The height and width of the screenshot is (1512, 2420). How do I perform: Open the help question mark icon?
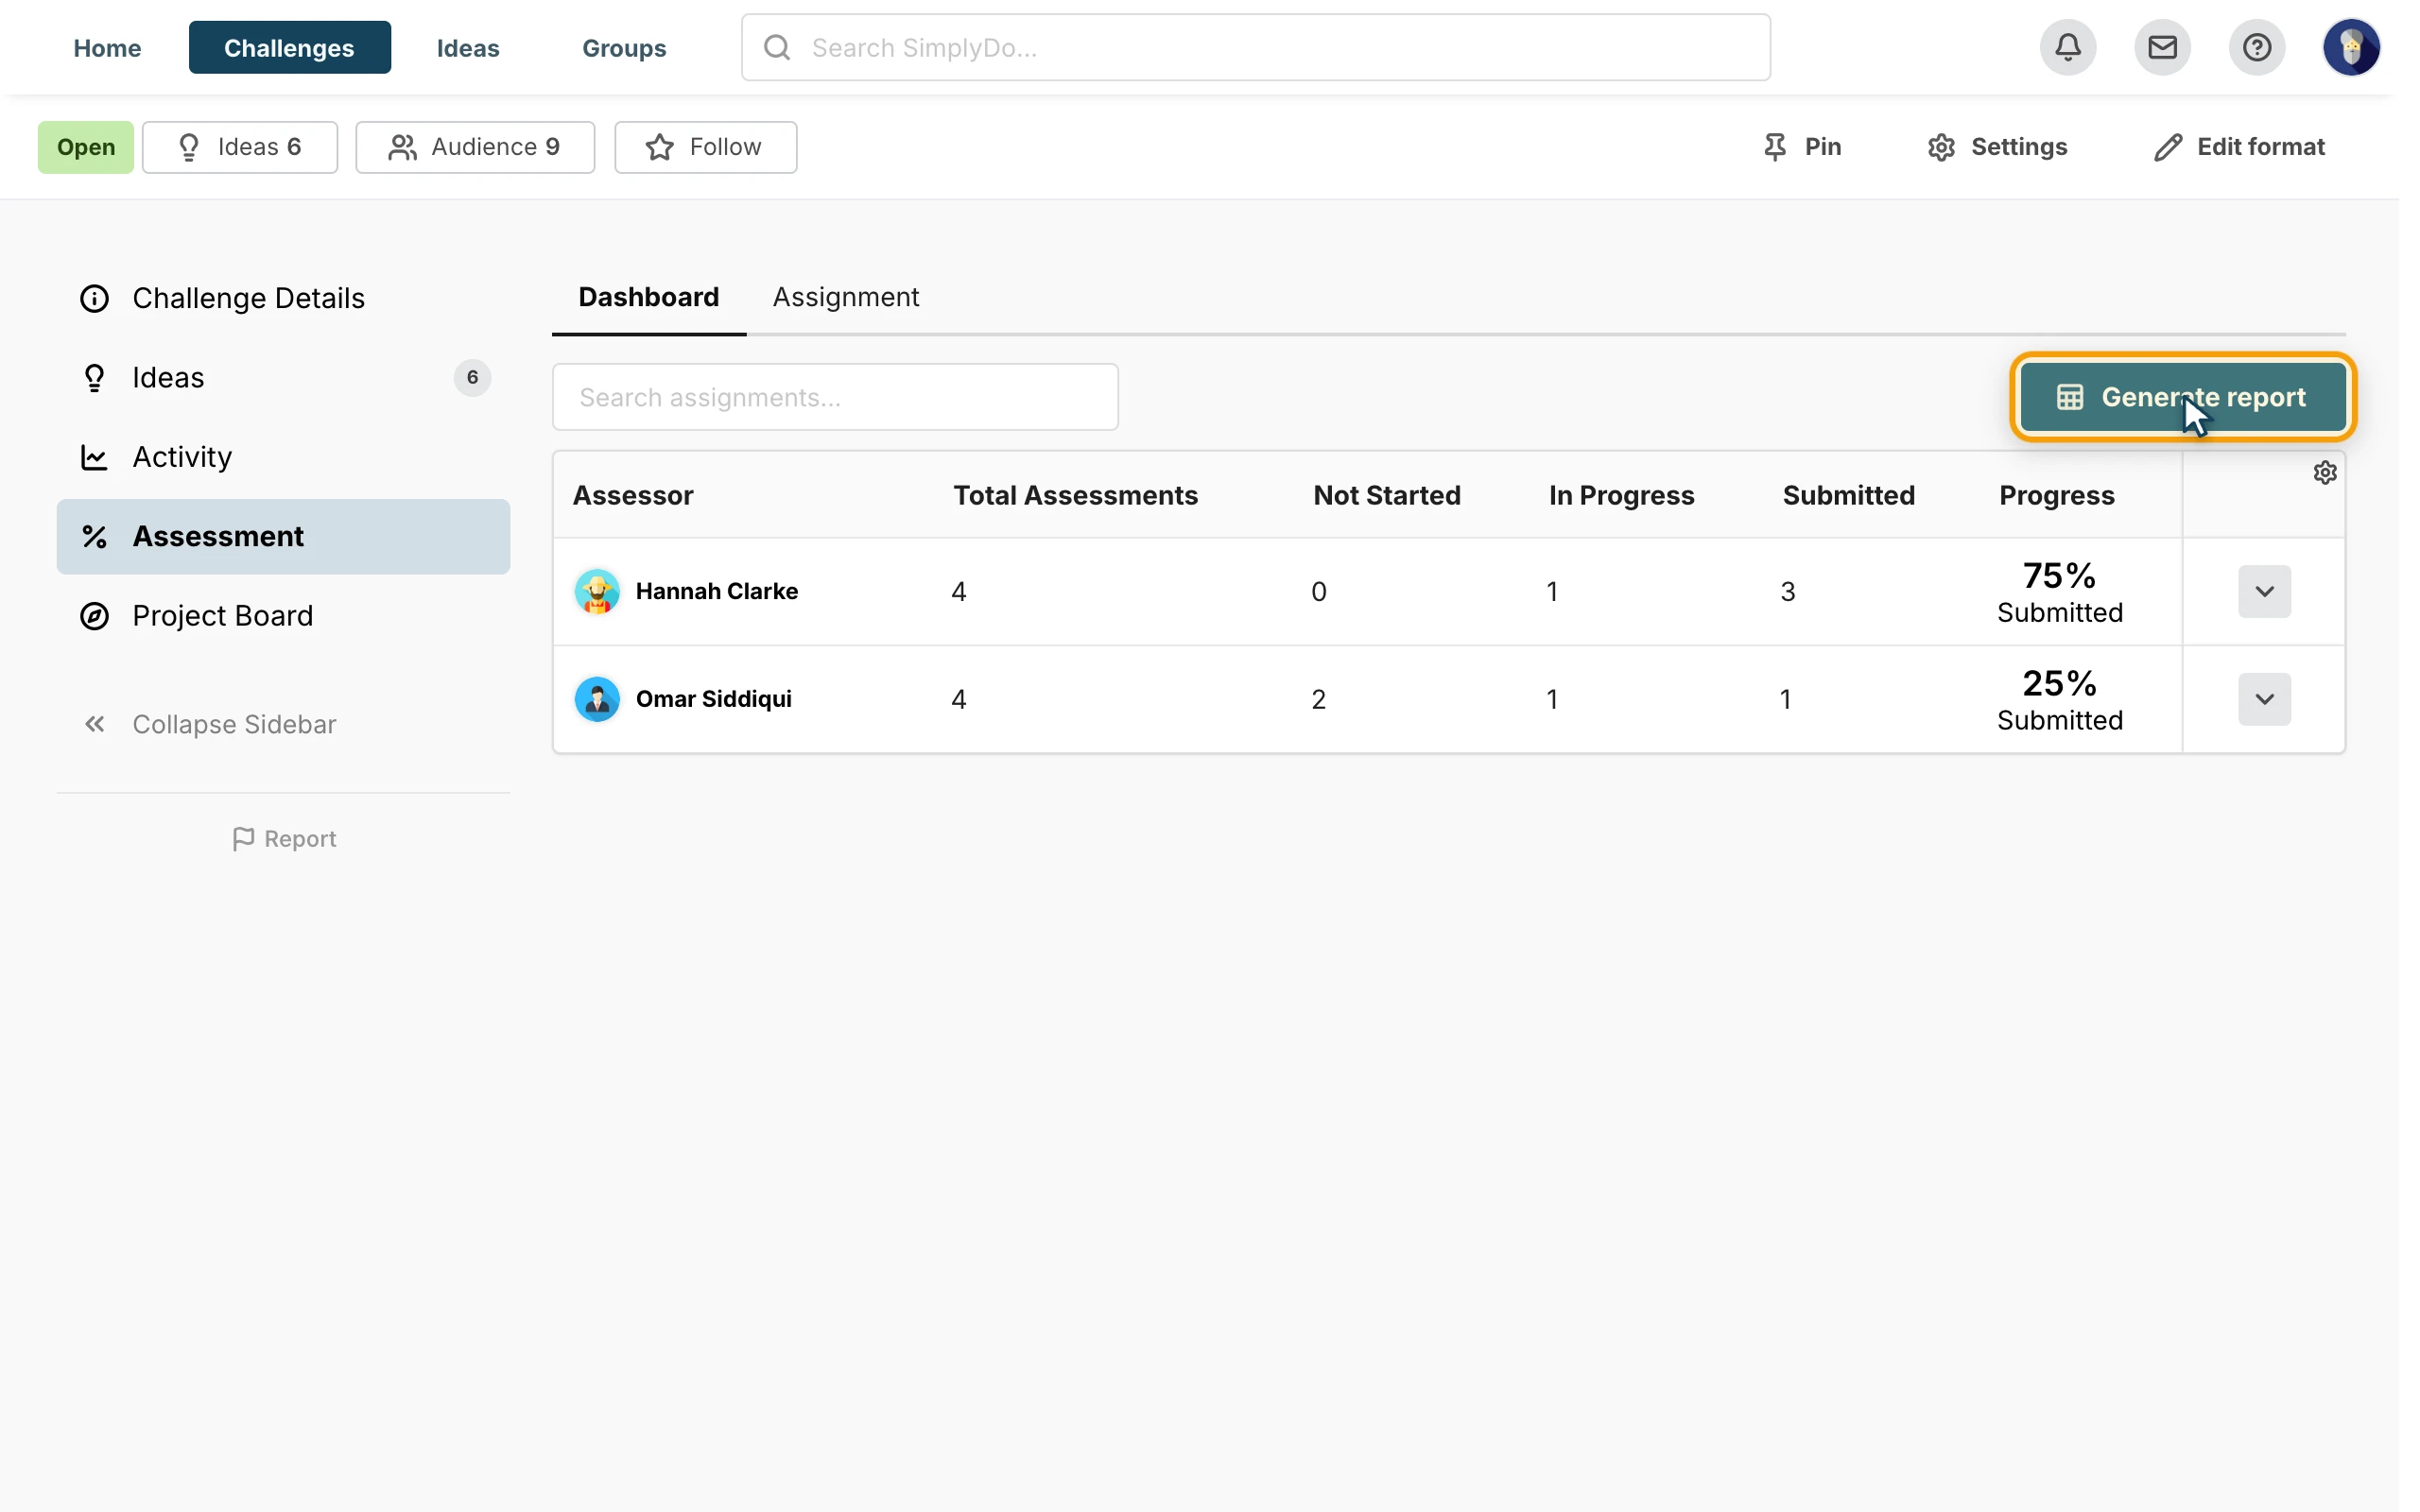coord(2257,47)
